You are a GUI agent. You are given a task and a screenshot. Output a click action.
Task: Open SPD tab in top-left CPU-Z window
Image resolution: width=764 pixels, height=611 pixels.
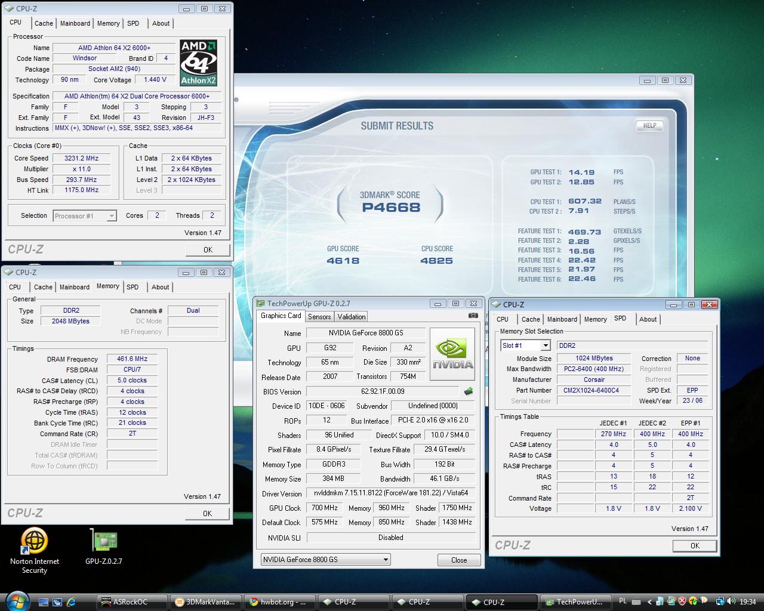pyautogui.click(x=133, y=23)
